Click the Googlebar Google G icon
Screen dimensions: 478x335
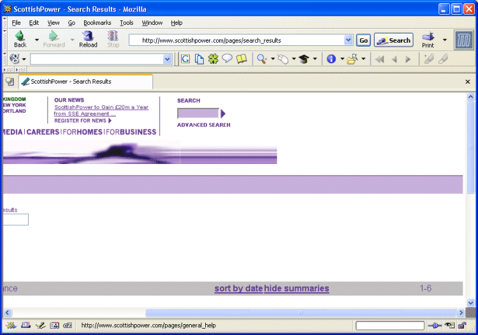click(185, 59)
